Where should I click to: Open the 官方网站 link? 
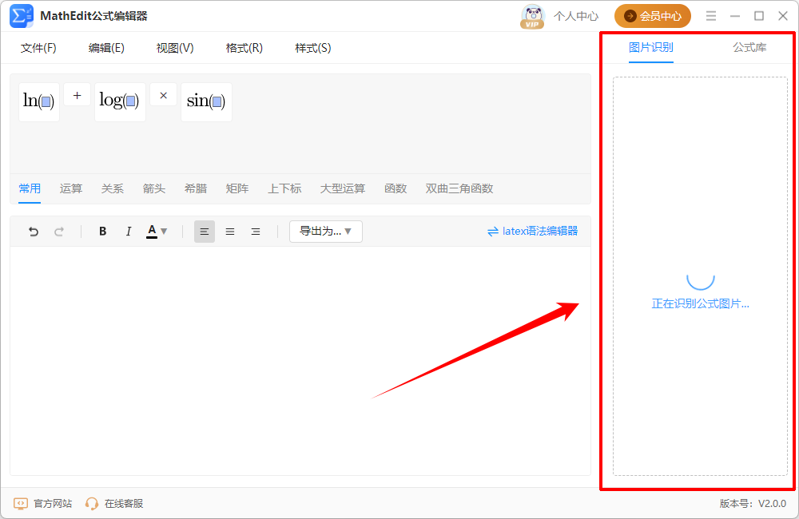coord(43,504)
